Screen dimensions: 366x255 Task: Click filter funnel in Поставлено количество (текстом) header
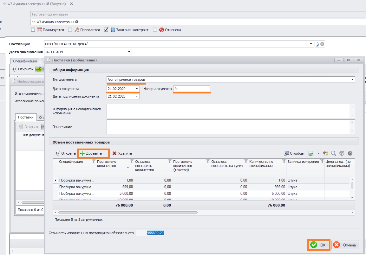[208, 161]
